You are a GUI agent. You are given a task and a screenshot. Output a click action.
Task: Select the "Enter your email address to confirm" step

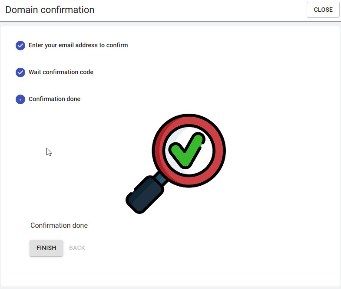point(78,45)
